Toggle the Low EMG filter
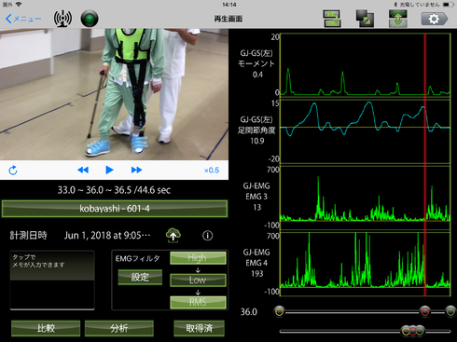 [x=198, y=280]
